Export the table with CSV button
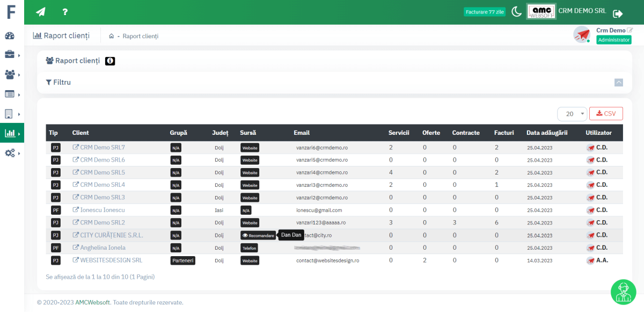The width and height of the screenshot is (644, 312). point(606,114)
